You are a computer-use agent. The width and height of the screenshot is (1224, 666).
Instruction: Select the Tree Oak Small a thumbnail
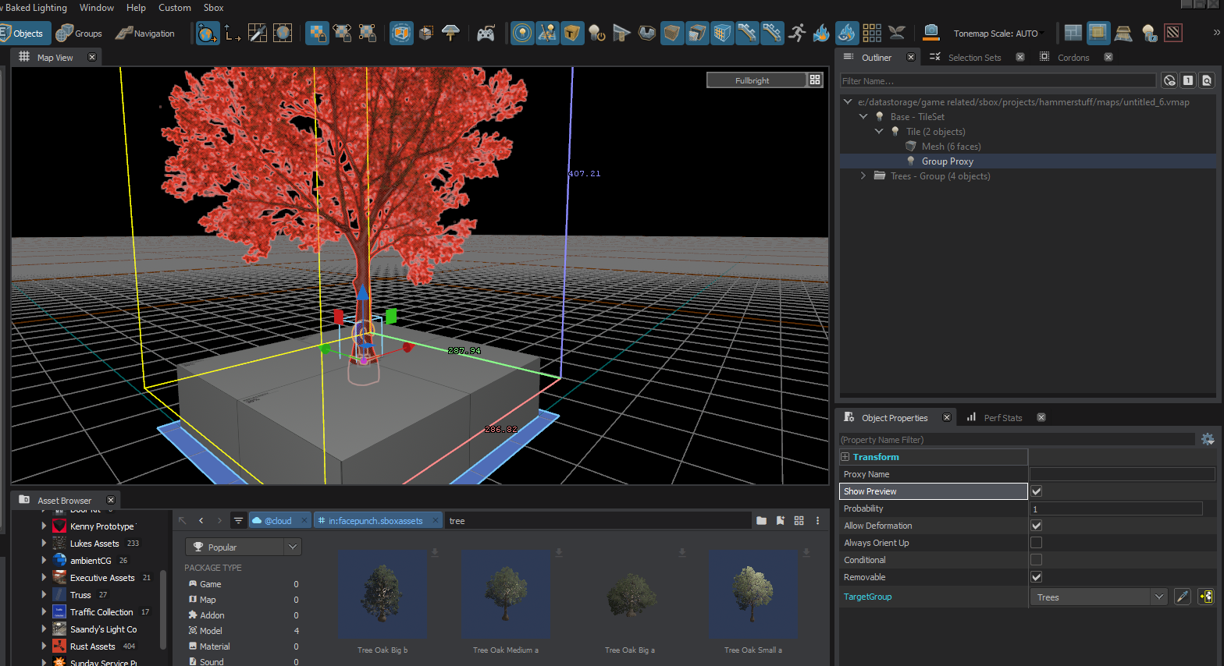click(753, 594)
